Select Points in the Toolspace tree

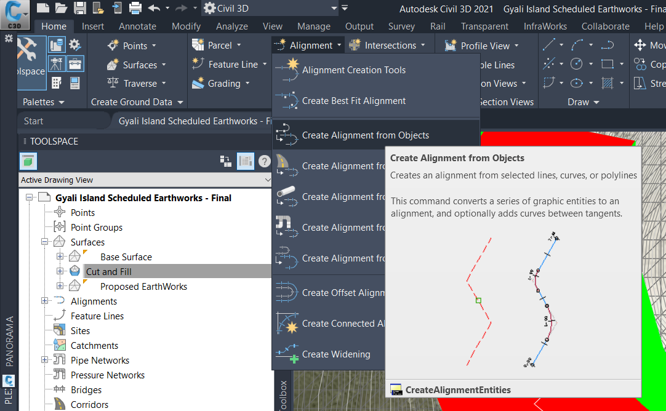click(x=83, y=213)
